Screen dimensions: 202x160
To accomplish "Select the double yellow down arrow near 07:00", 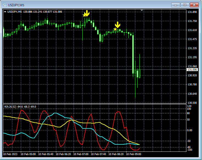I will point(87,13).
